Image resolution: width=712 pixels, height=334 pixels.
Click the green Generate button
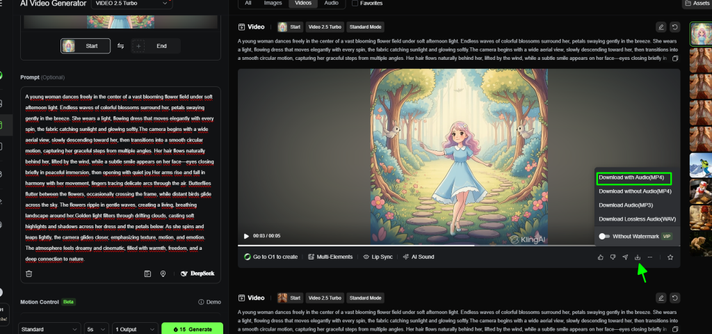click(192, 328)
